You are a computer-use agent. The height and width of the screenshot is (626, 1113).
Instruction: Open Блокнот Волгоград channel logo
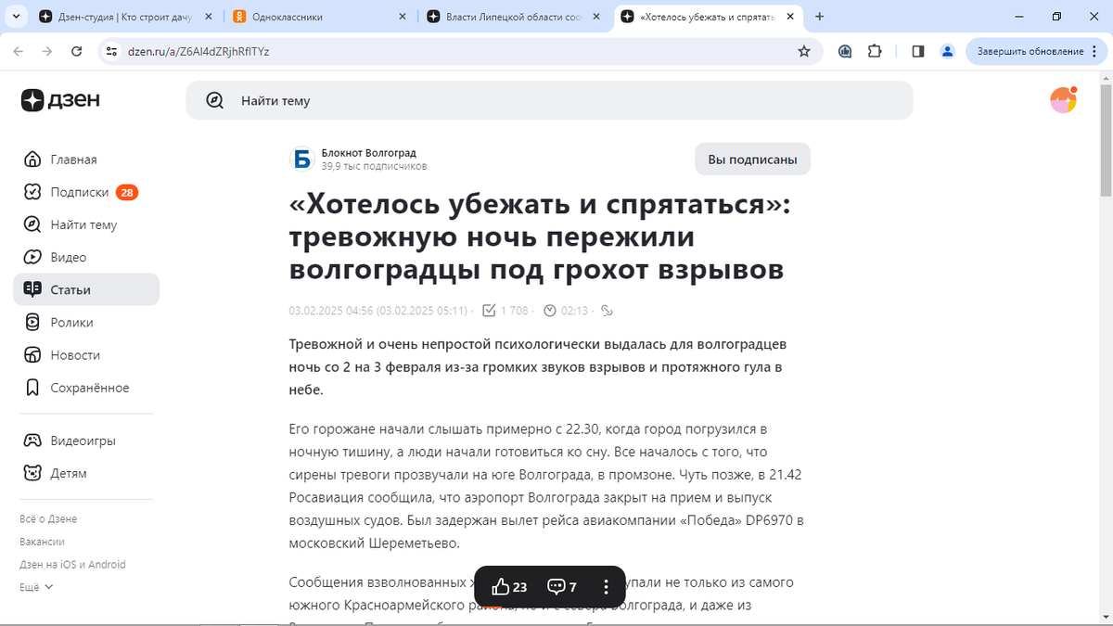301,160
